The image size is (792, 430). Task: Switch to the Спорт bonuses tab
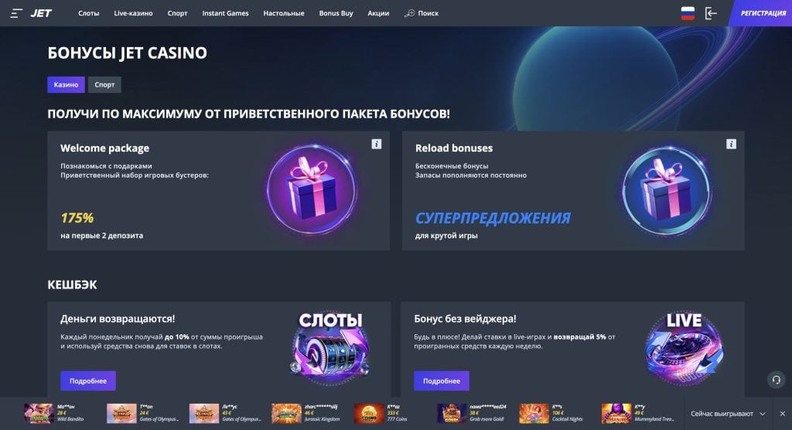click(x=104, y=84)
